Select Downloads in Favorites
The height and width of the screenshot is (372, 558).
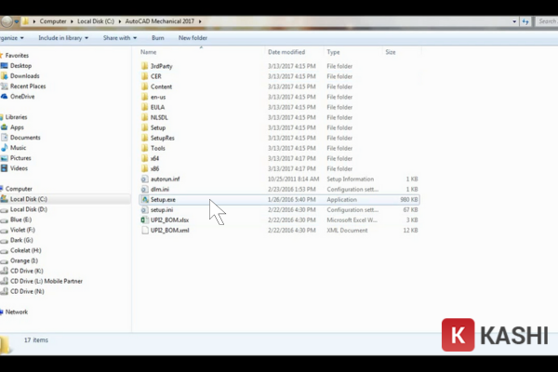(24, 76)
